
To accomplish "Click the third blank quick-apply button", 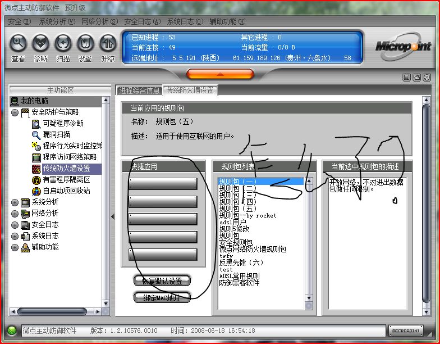I will click(x=163, y=219).
